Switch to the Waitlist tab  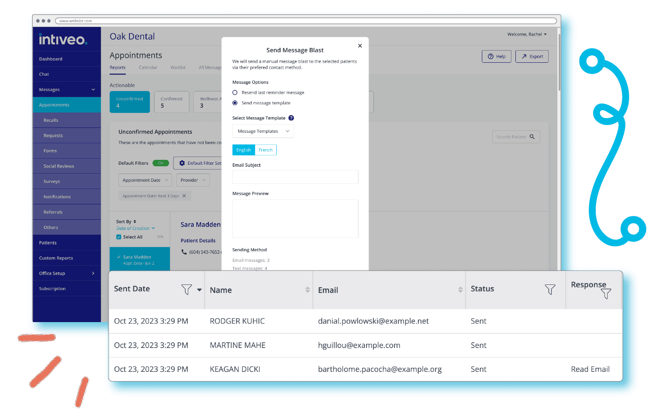(178, 68)
